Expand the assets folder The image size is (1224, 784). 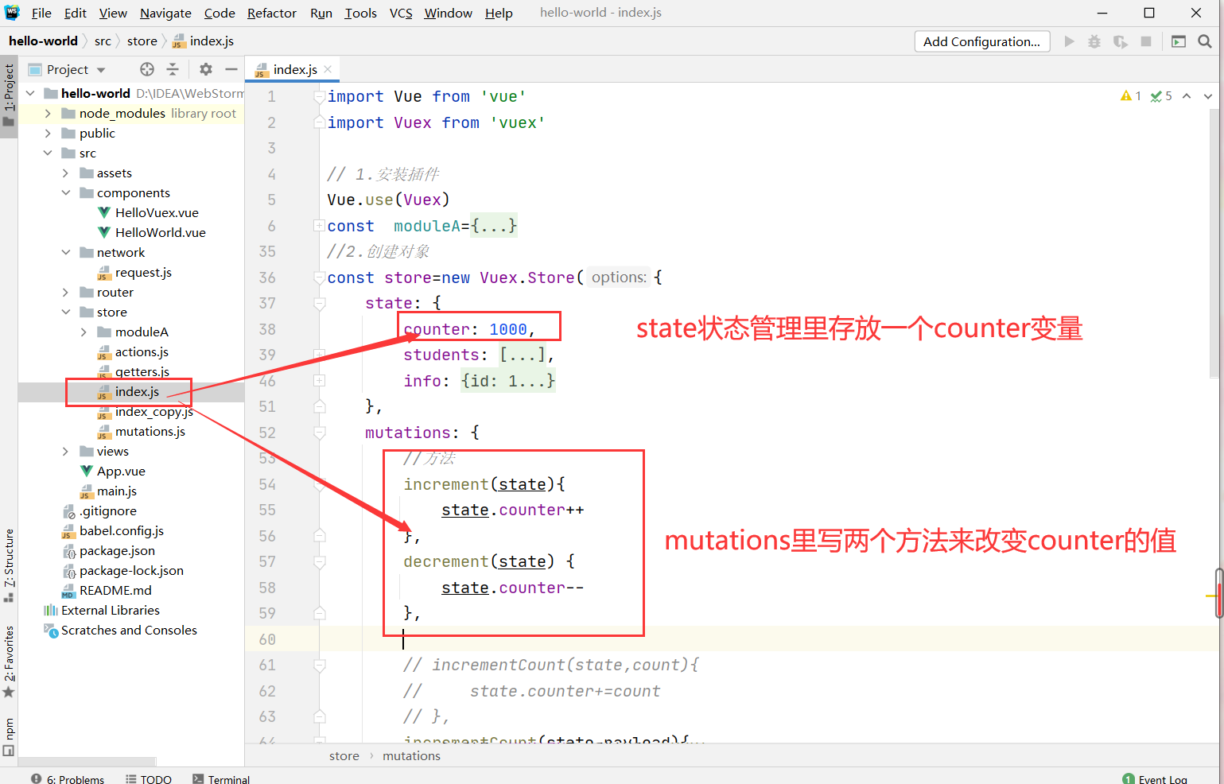[x=65, y=173]
